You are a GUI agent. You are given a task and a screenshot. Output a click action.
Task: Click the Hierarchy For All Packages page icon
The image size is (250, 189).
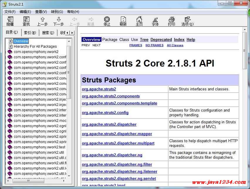tap(11, 47)
